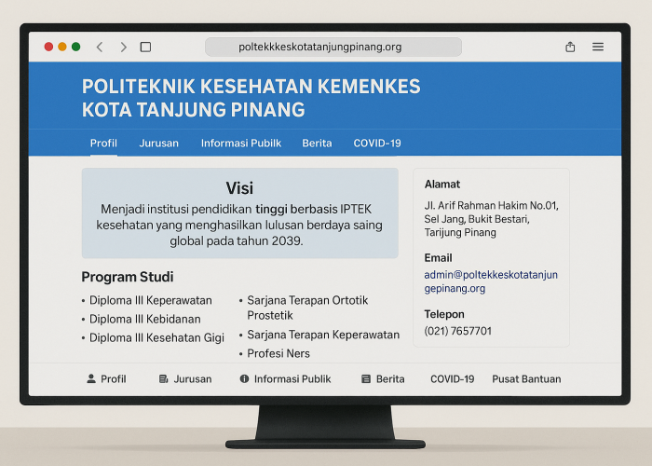The width and height of the screenshot is (652, 466).
Task: Click the document icon beside footer Jurusan
Action: tap(163, 378)
